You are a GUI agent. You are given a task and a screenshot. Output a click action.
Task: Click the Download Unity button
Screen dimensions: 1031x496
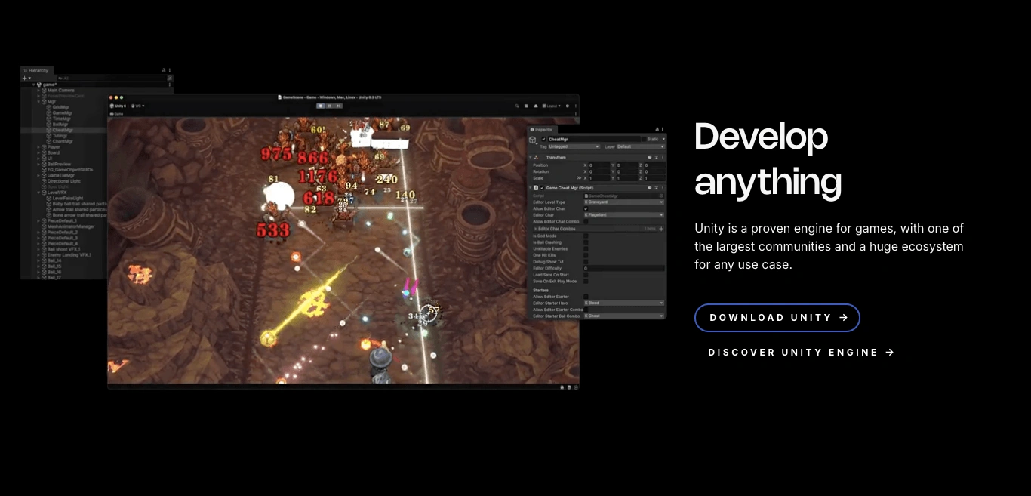pos(777,318)
